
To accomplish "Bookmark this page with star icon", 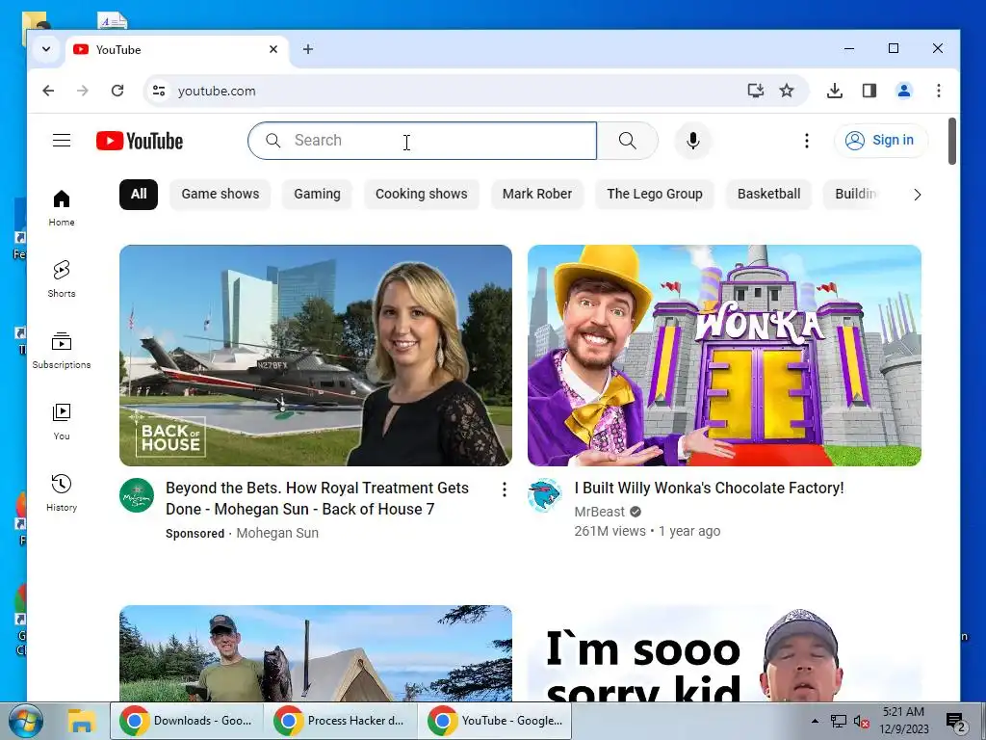I will point(786,91).
